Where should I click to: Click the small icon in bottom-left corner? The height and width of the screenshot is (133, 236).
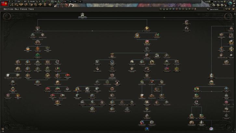pyautogui.click(x=3, y=129)
